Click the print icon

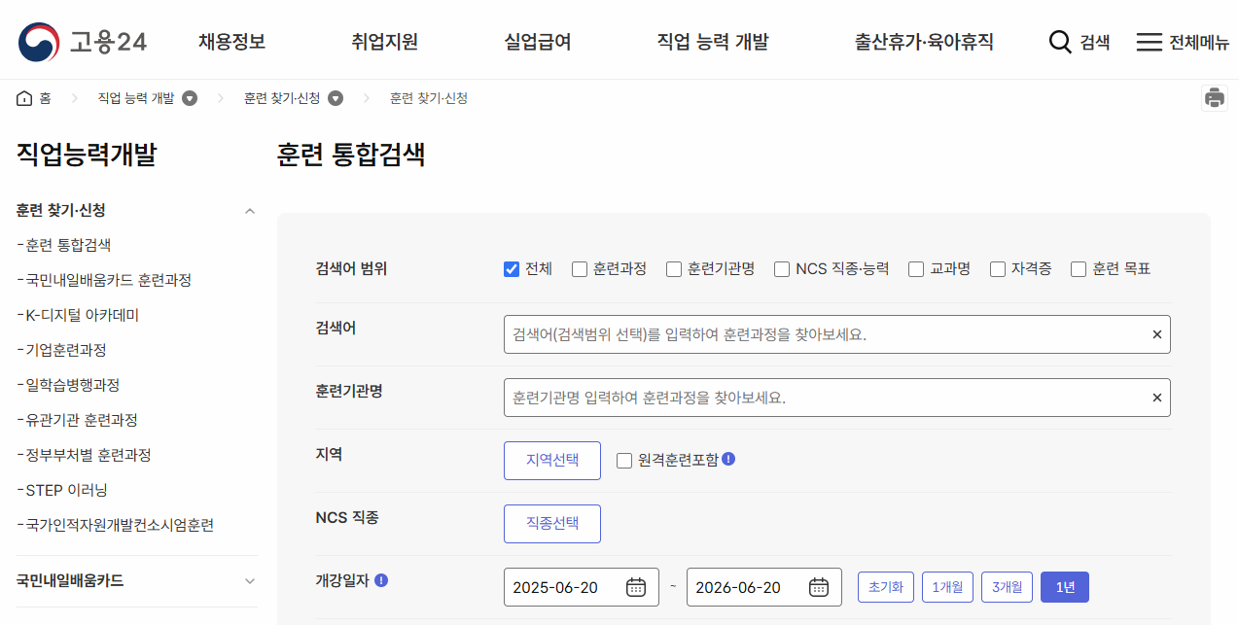click(x=1214, y=97)
